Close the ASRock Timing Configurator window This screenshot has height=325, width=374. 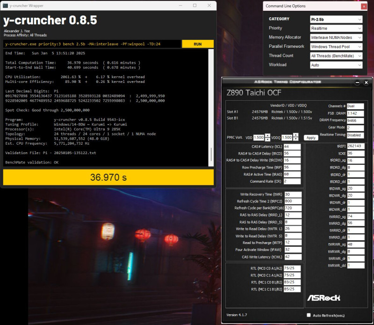(366, 83)
